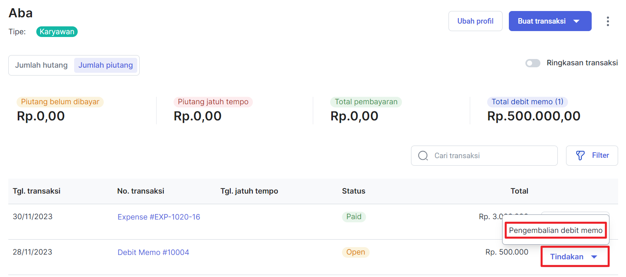Focus the Cari transaksi search field
This screenshot has height=277, width=626.
point(484,156)
